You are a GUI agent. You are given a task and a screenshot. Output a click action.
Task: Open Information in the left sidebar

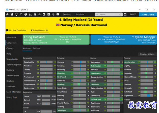(x=11, y=37)
